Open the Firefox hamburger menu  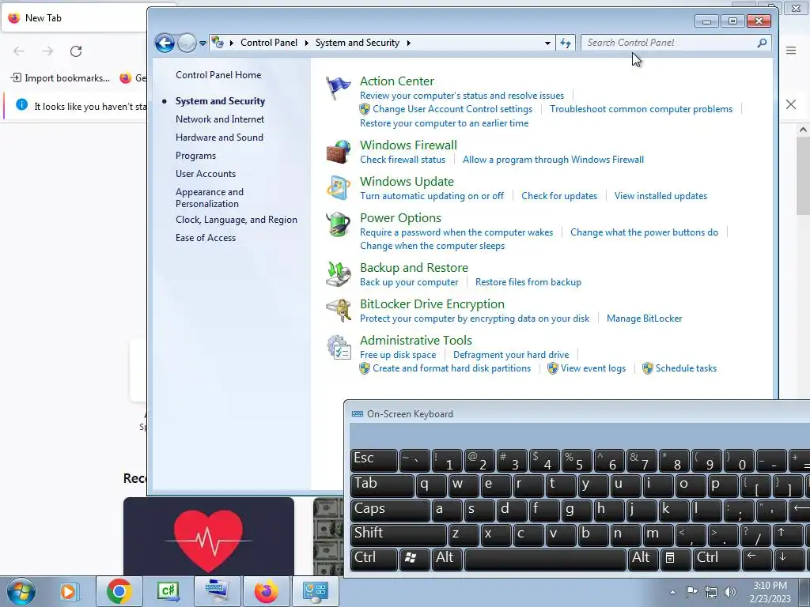coord(791,50)
